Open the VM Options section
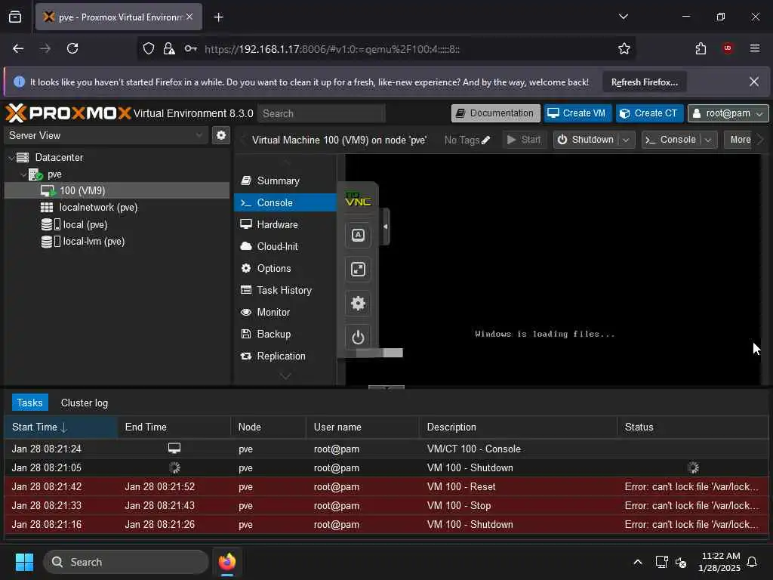 click(286, 268)
